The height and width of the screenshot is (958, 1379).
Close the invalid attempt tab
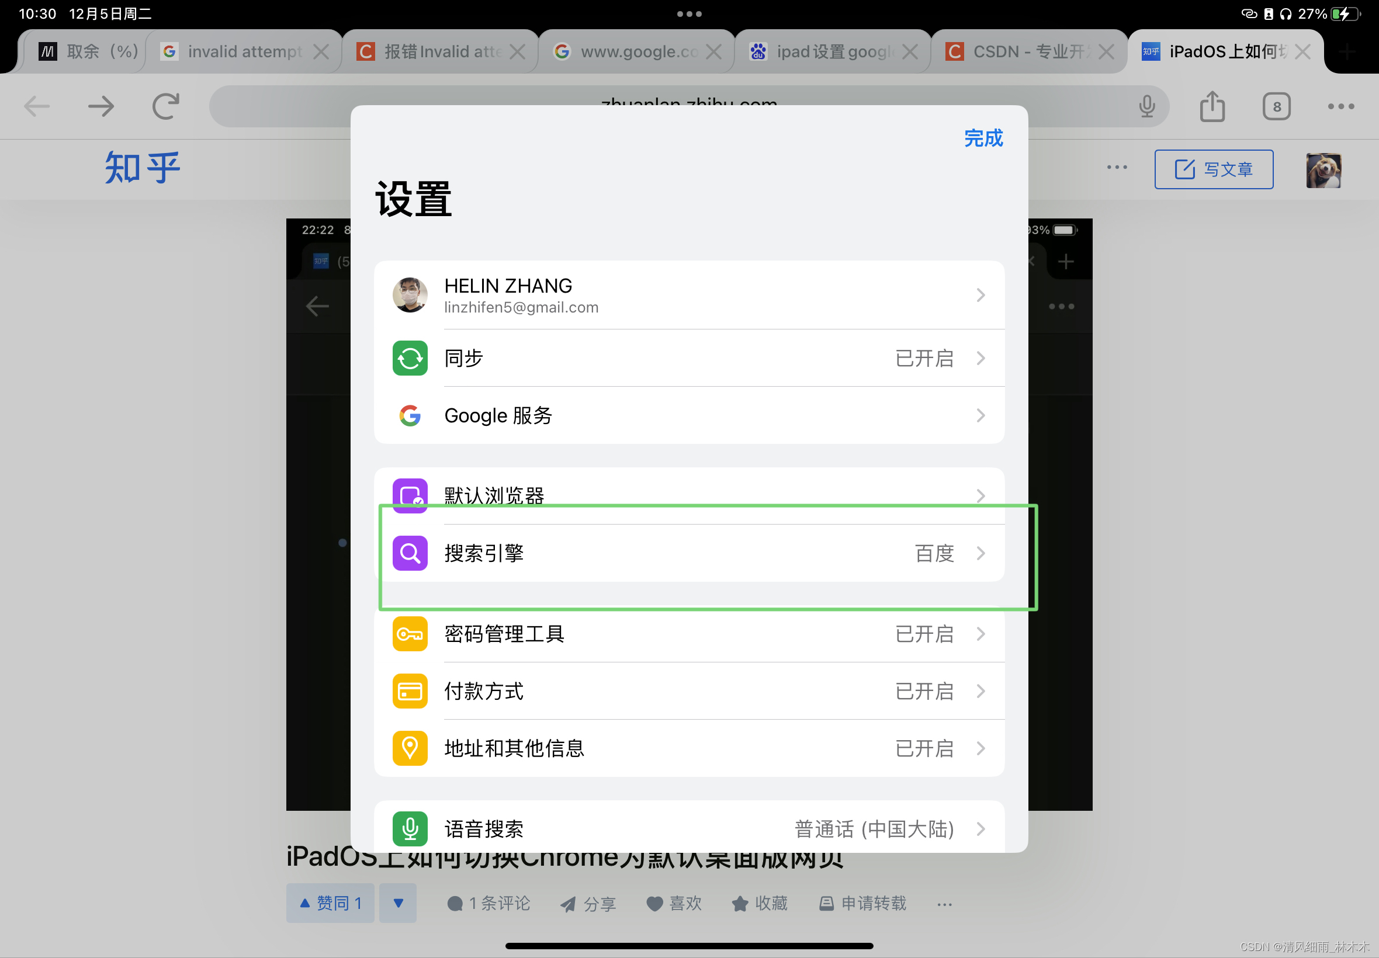[x=321, y=51]
